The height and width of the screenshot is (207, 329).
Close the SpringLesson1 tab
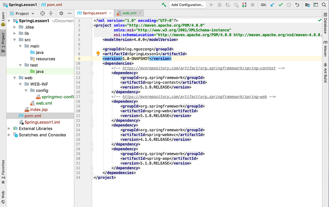pyautogui.click(x=110, y=13)
